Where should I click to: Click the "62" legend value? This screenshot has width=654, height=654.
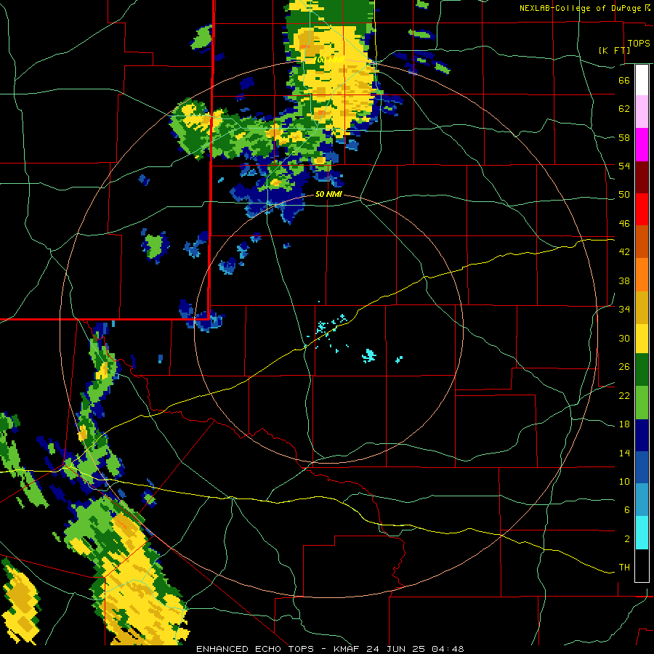pos(624,109)
